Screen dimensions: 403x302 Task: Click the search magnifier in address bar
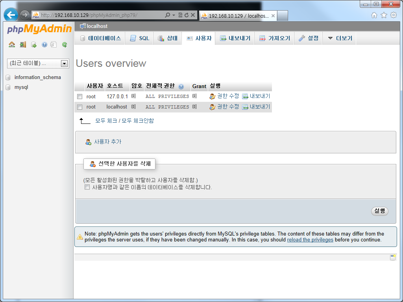pos(168,15)
